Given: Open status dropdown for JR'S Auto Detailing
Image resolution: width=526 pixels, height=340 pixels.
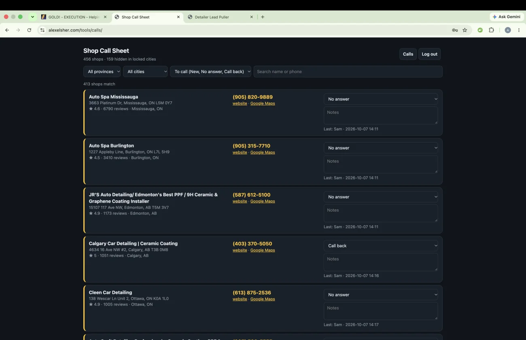Looking at the screenshot, I should click(381, 197).
